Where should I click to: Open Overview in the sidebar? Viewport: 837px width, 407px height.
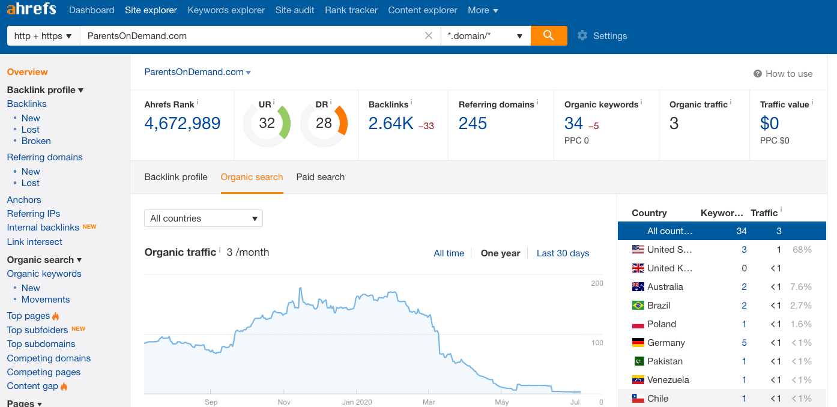coord(27,72)
